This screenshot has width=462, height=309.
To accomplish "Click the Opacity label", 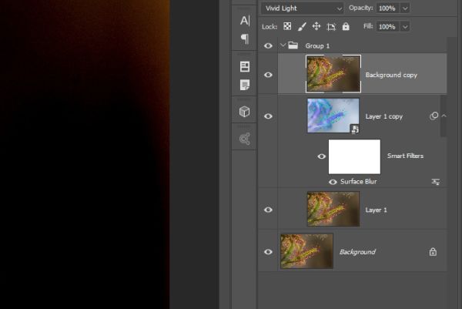I will coord(361,8).
